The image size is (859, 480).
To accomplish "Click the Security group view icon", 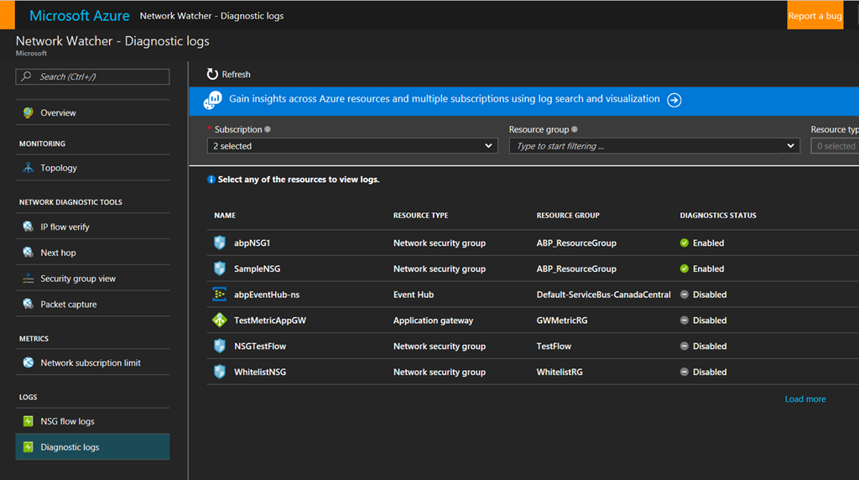I will pos(28,279).
